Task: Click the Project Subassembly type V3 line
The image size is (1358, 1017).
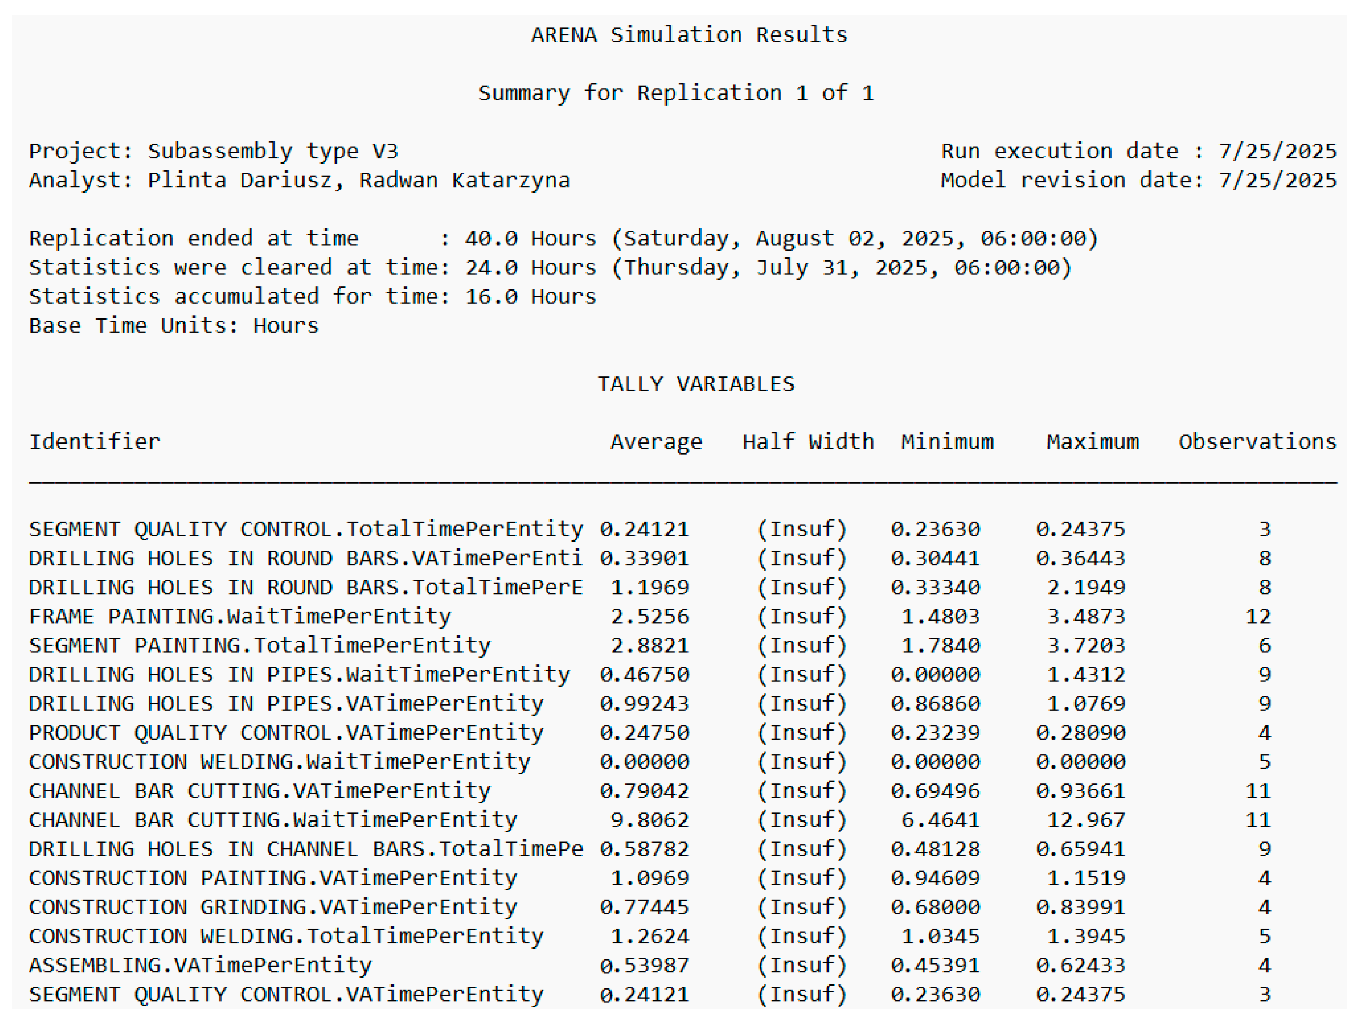Action: pyautogui.click(x=214, y=151)
